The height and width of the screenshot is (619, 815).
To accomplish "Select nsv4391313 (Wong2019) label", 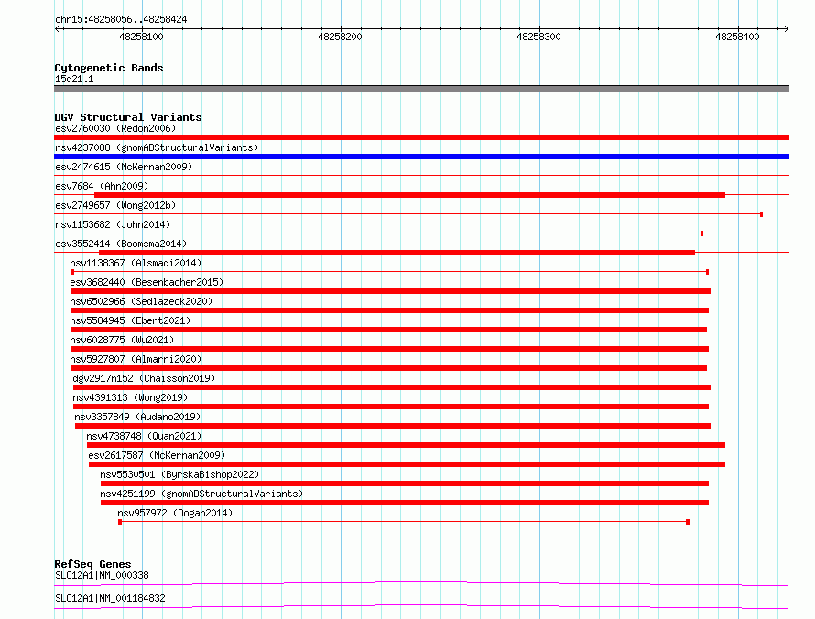I will 130,397.
